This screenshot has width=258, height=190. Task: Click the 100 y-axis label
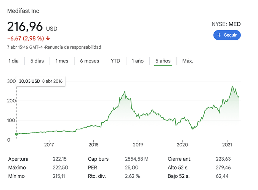(11, 120)
